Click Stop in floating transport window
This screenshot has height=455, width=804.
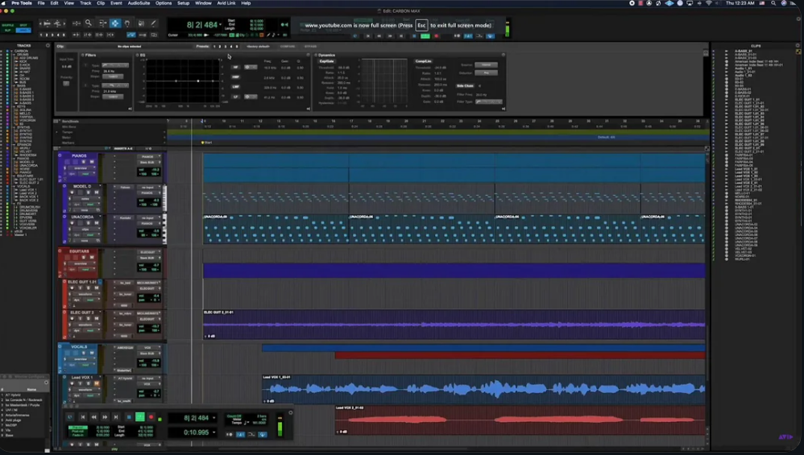coord(129,417)
